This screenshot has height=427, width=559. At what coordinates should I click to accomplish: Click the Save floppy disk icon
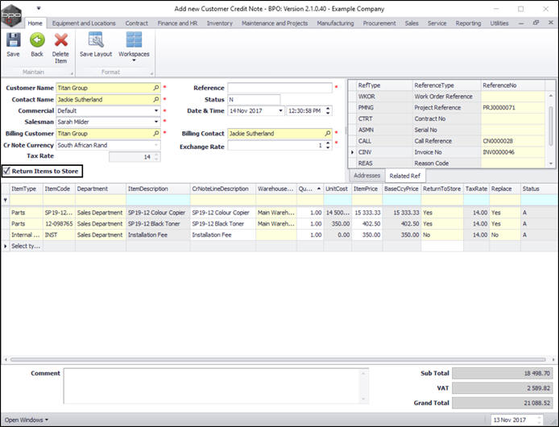pyautogui.click(x=13, y=39)
